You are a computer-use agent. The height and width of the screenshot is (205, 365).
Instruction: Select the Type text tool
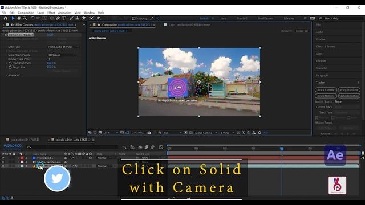pyautogui.click(x=64, y=18)
